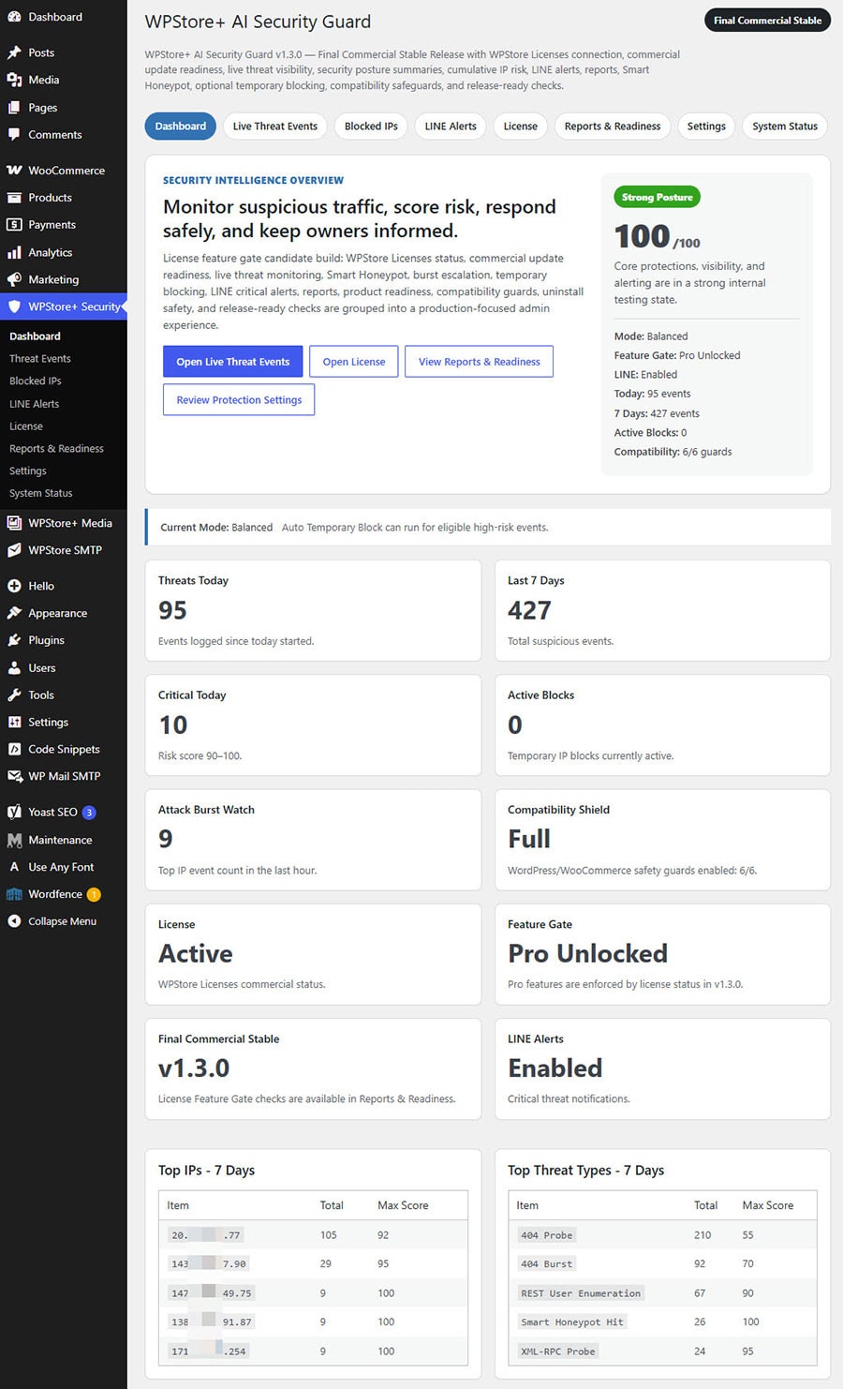Open the plugin Settings tab

click(x=706, y=127)
